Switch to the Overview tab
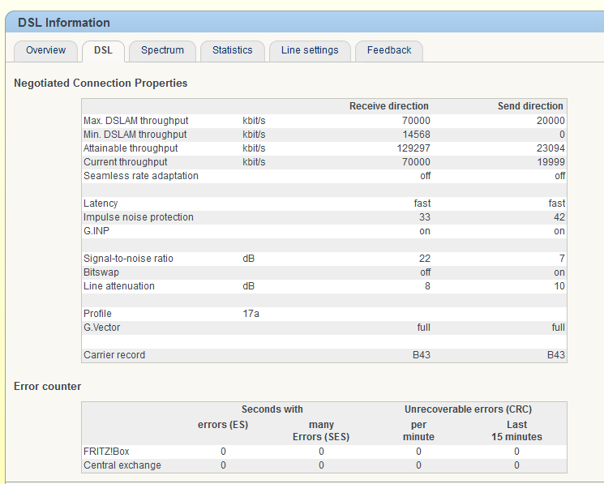This screenshot has width=604, height=484. tap(45, 50)
